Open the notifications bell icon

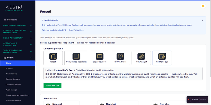pyautogui.click(x=203, y=6)
